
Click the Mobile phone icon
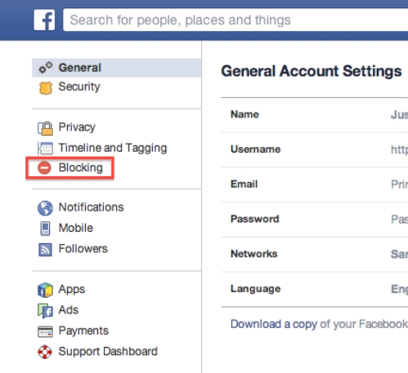45,229
